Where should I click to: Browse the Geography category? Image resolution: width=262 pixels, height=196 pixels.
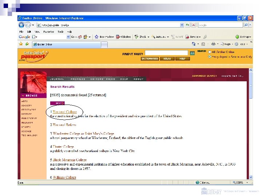(x=29, y=110)
